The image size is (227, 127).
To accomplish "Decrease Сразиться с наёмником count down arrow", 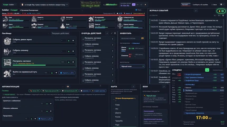I will coord(51,104).
